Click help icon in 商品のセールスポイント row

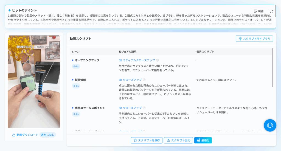click(x=144, y=108)
